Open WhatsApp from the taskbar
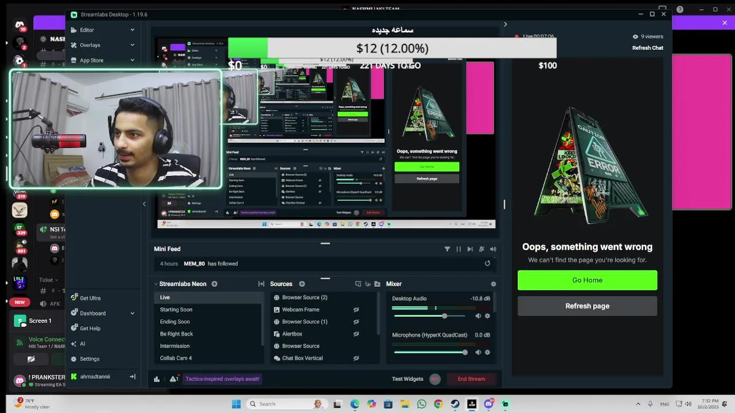The image size is (735, 413). coord(422,404)
